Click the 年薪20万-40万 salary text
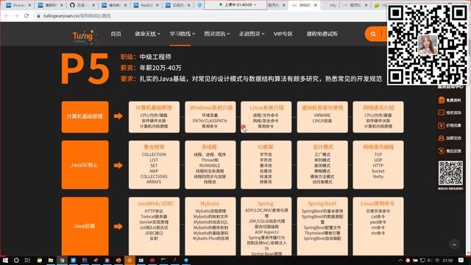Viewport: 471px width, 265px height. pos(160,68)
